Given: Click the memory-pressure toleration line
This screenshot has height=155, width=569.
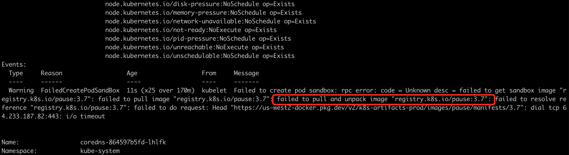Looking at the screenshot, I should [x=203, y=13].
